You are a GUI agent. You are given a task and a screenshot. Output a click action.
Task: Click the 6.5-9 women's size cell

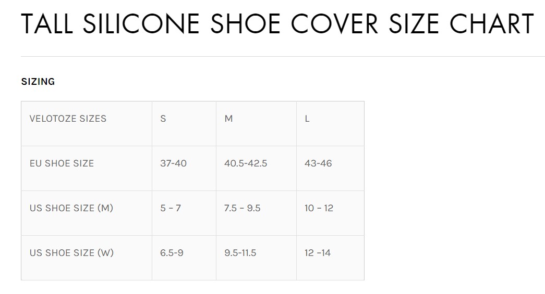click(x=172, y=253)
